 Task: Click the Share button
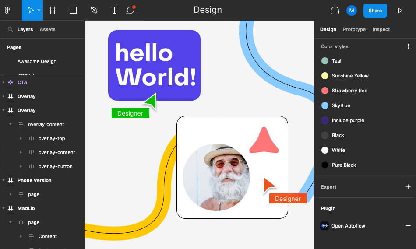click(x=375, y=11)
